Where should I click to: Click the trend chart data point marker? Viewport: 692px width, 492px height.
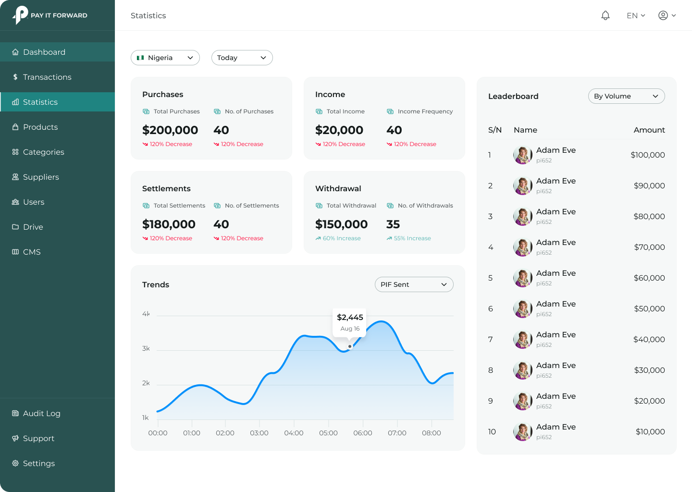click(350, 346)
